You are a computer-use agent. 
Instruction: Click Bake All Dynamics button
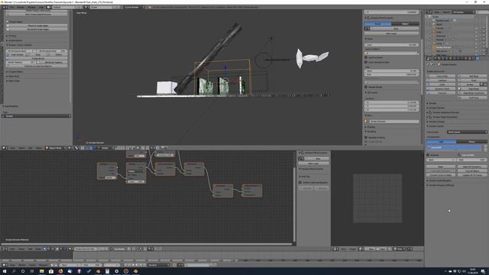(x=472, y=167)
